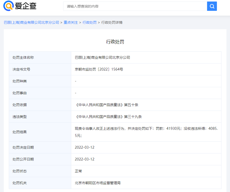This screenshot has width=230, height=192.
Task: Open the 行政处罚 breadcrumb link
Action: pos(90,22)
